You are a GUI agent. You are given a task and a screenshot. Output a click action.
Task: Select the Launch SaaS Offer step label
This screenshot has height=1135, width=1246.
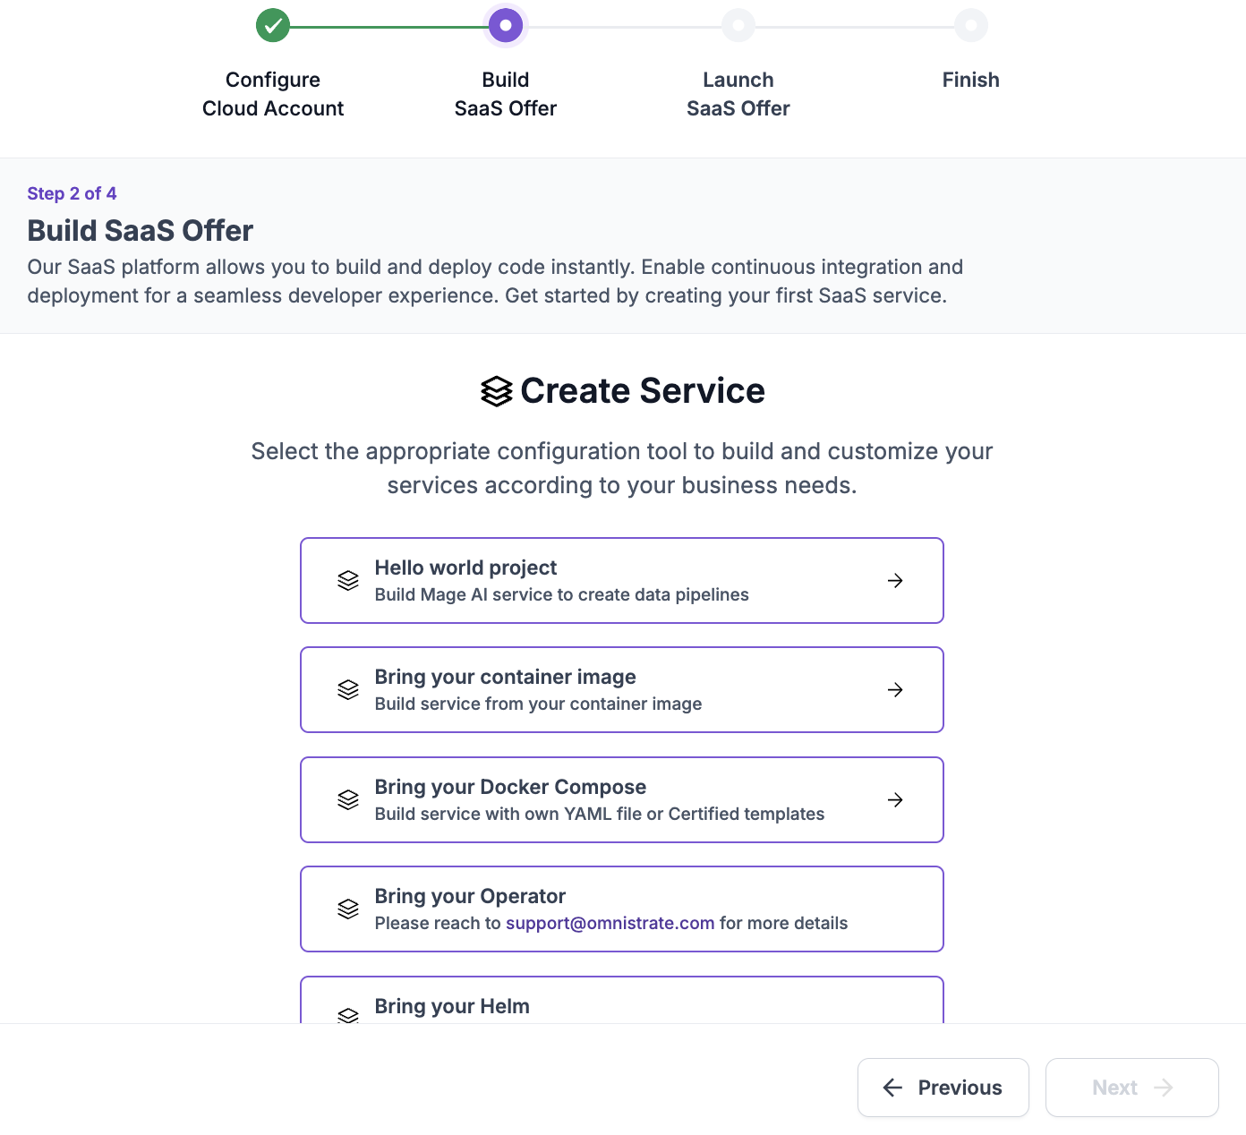[738, 94]
